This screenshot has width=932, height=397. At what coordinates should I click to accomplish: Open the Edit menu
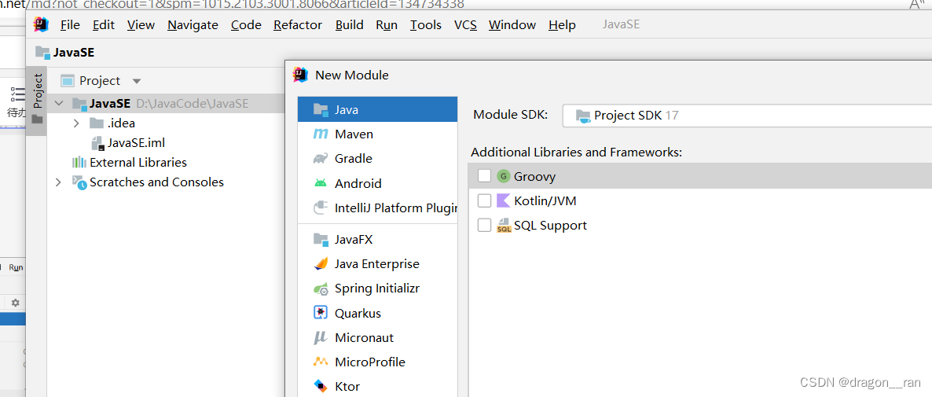click(104, 25)
